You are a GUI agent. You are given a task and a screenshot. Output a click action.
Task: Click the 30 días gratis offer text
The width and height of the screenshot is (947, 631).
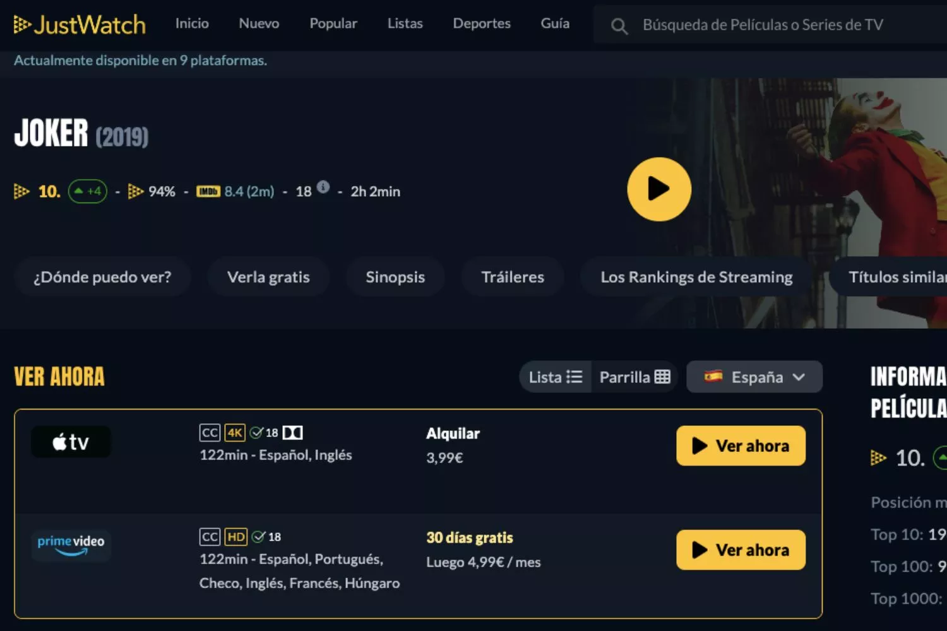tap(470, 538)
